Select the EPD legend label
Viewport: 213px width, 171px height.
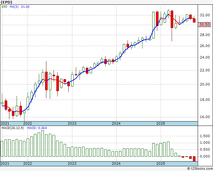4,7
